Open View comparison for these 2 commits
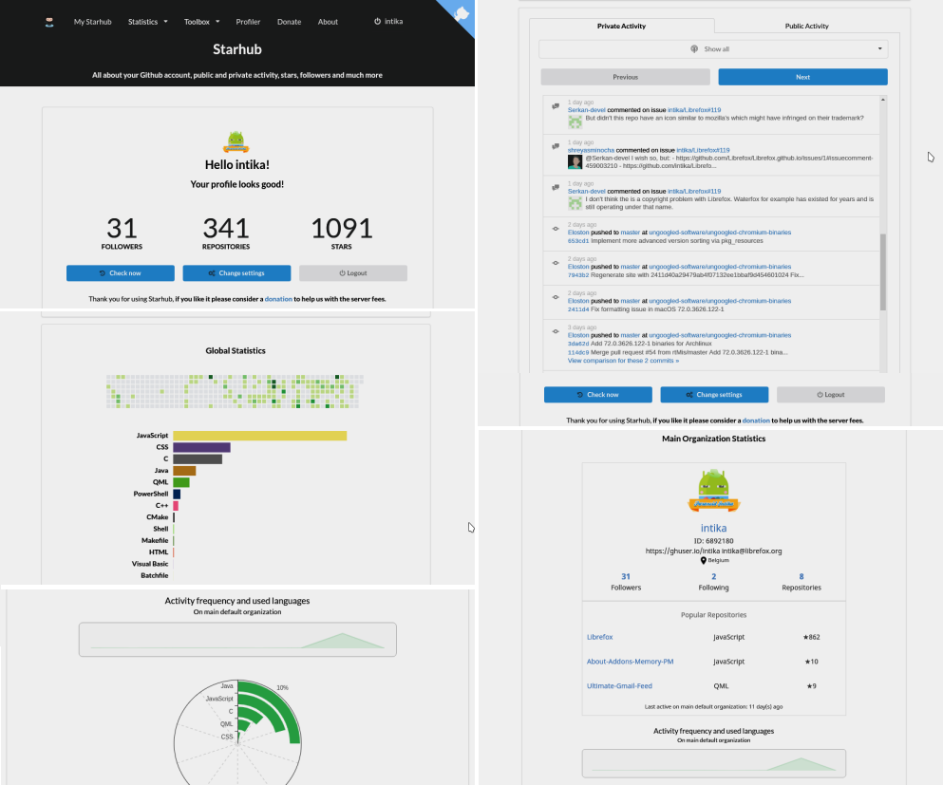943x785 pixels. [x=623, y=361]
